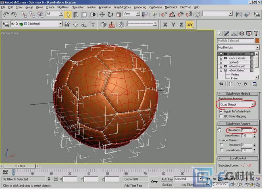Click object color swatch beside Multiple Selected
The image size is (262, 189).
pyautogui.click(x=257, y=41)
